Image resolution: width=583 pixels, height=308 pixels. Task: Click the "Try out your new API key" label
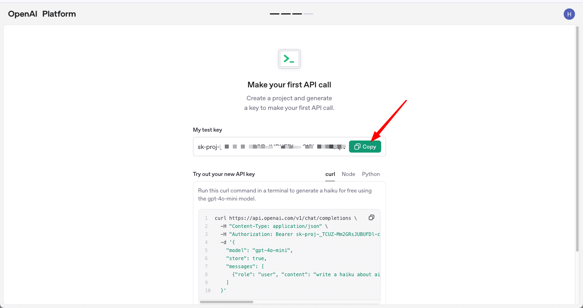tap(224, 174)
